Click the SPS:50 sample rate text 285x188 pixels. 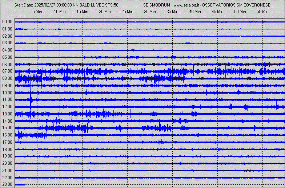112,5
